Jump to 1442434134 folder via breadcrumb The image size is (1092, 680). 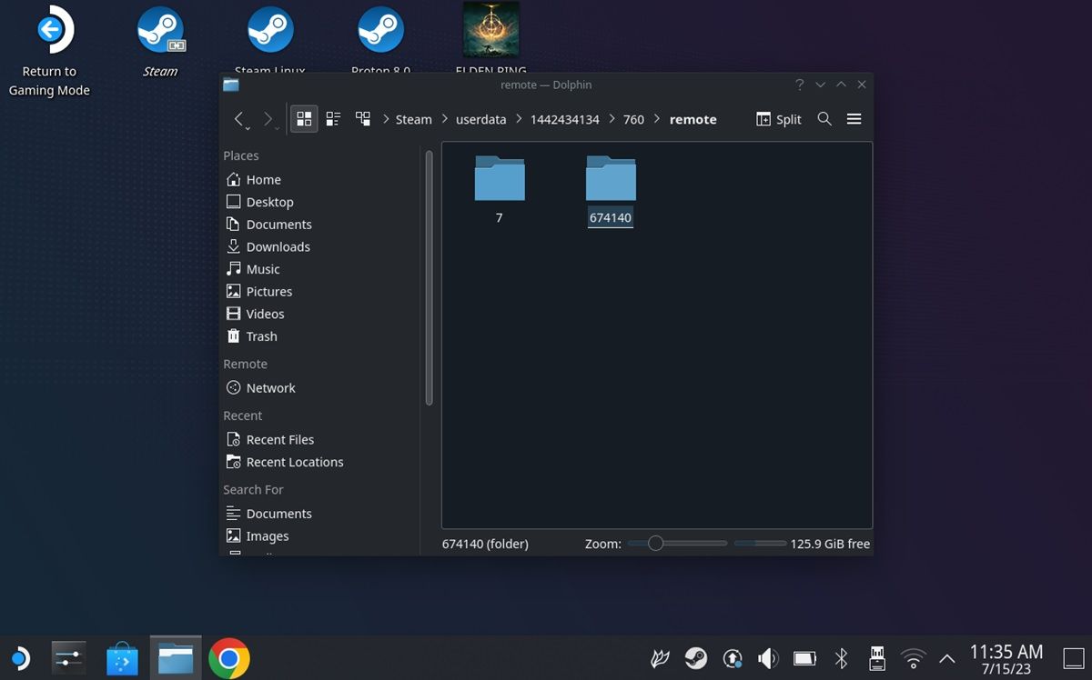coord(564,119)
